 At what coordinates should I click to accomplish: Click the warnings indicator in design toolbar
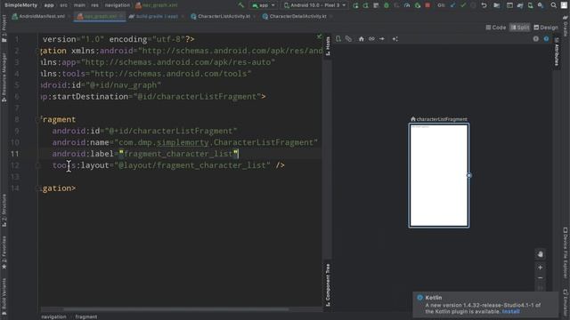536,39
